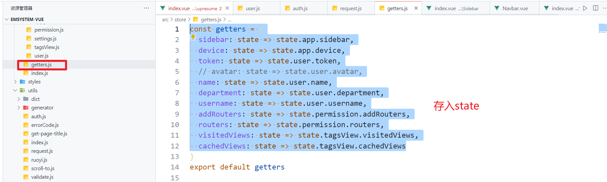The height and width of the screenshot is (182, 607).
Task: Open permission.js in the file tree
Action: click(x=49, y=30)
